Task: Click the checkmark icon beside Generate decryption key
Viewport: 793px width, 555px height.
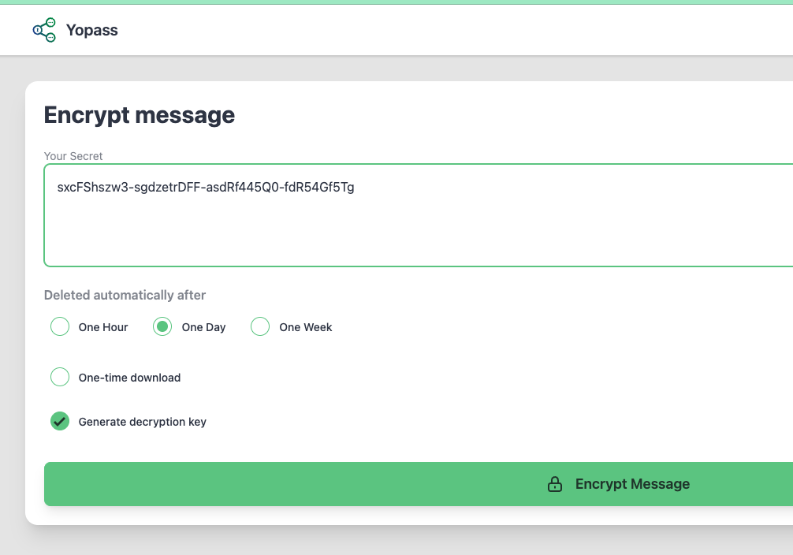Action: [x=60, y=422]
